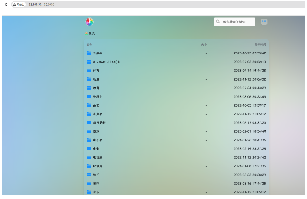307x199 pixels.
Task: Sort by 修改时间 column header
Action: (x=260, y=45)
